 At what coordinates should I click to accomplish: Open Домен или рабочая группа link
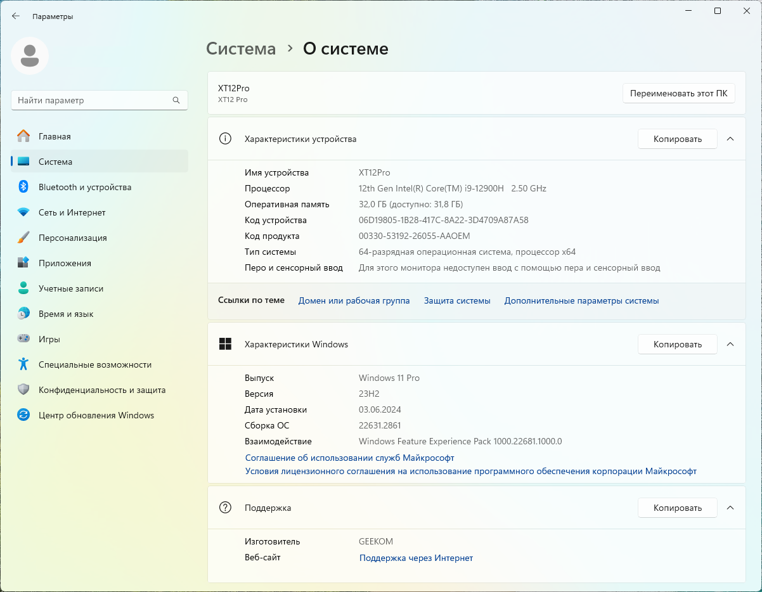tap(354, 300)
